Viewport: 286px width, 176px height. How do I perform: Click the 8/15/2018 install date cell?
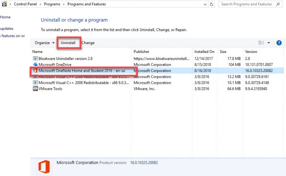pos(203,65)
